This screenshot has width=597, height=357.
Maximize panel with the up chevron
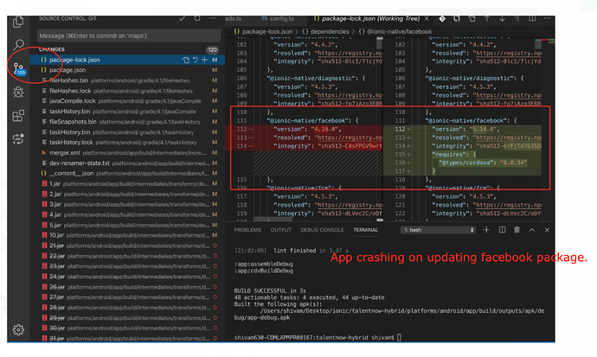pos(532,230)
